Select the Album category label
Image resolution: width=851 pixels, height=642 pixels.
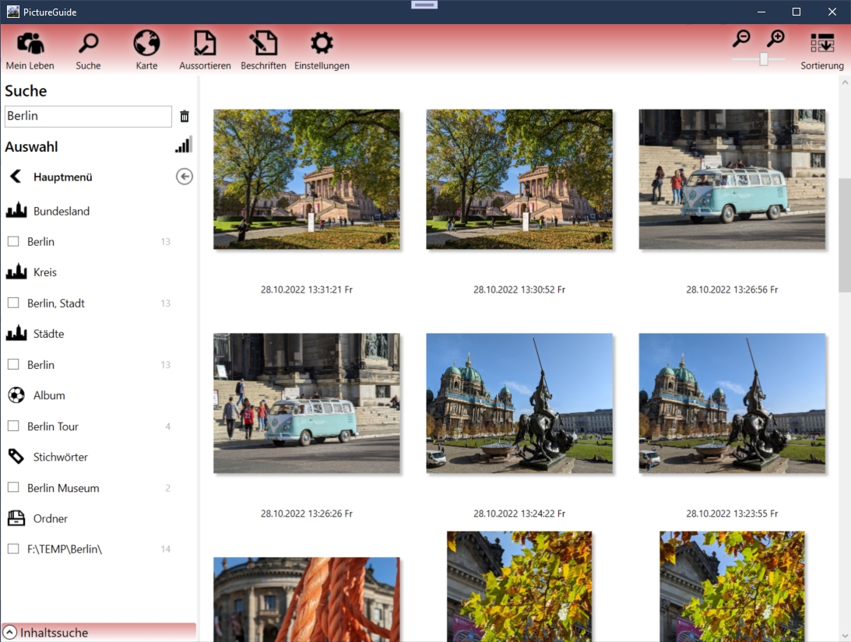click(x=49, y=395)
